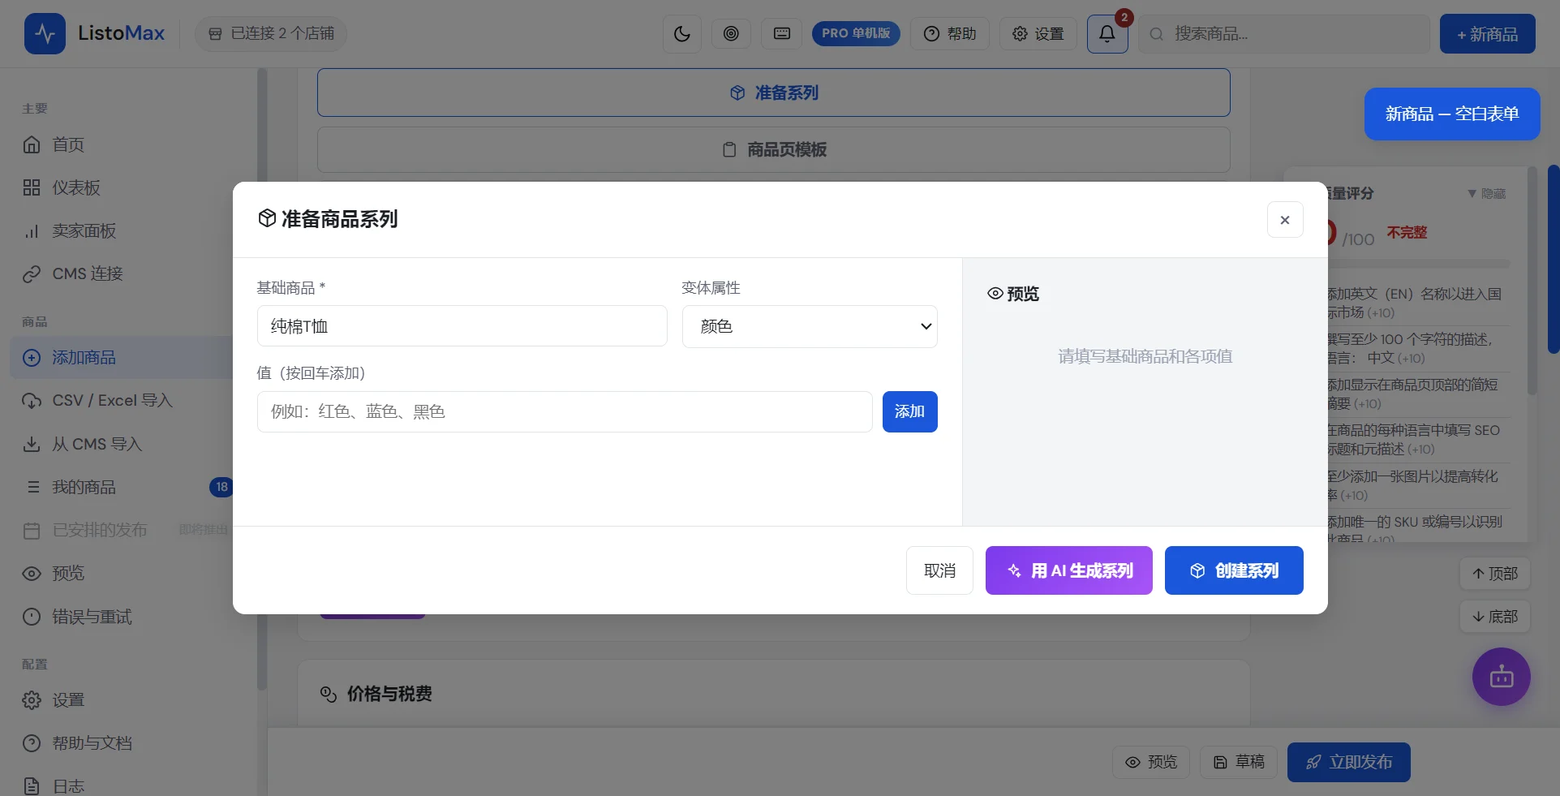
Task: Open keyboard shortcuts icon in header
Action: click(x=782, y=34)
